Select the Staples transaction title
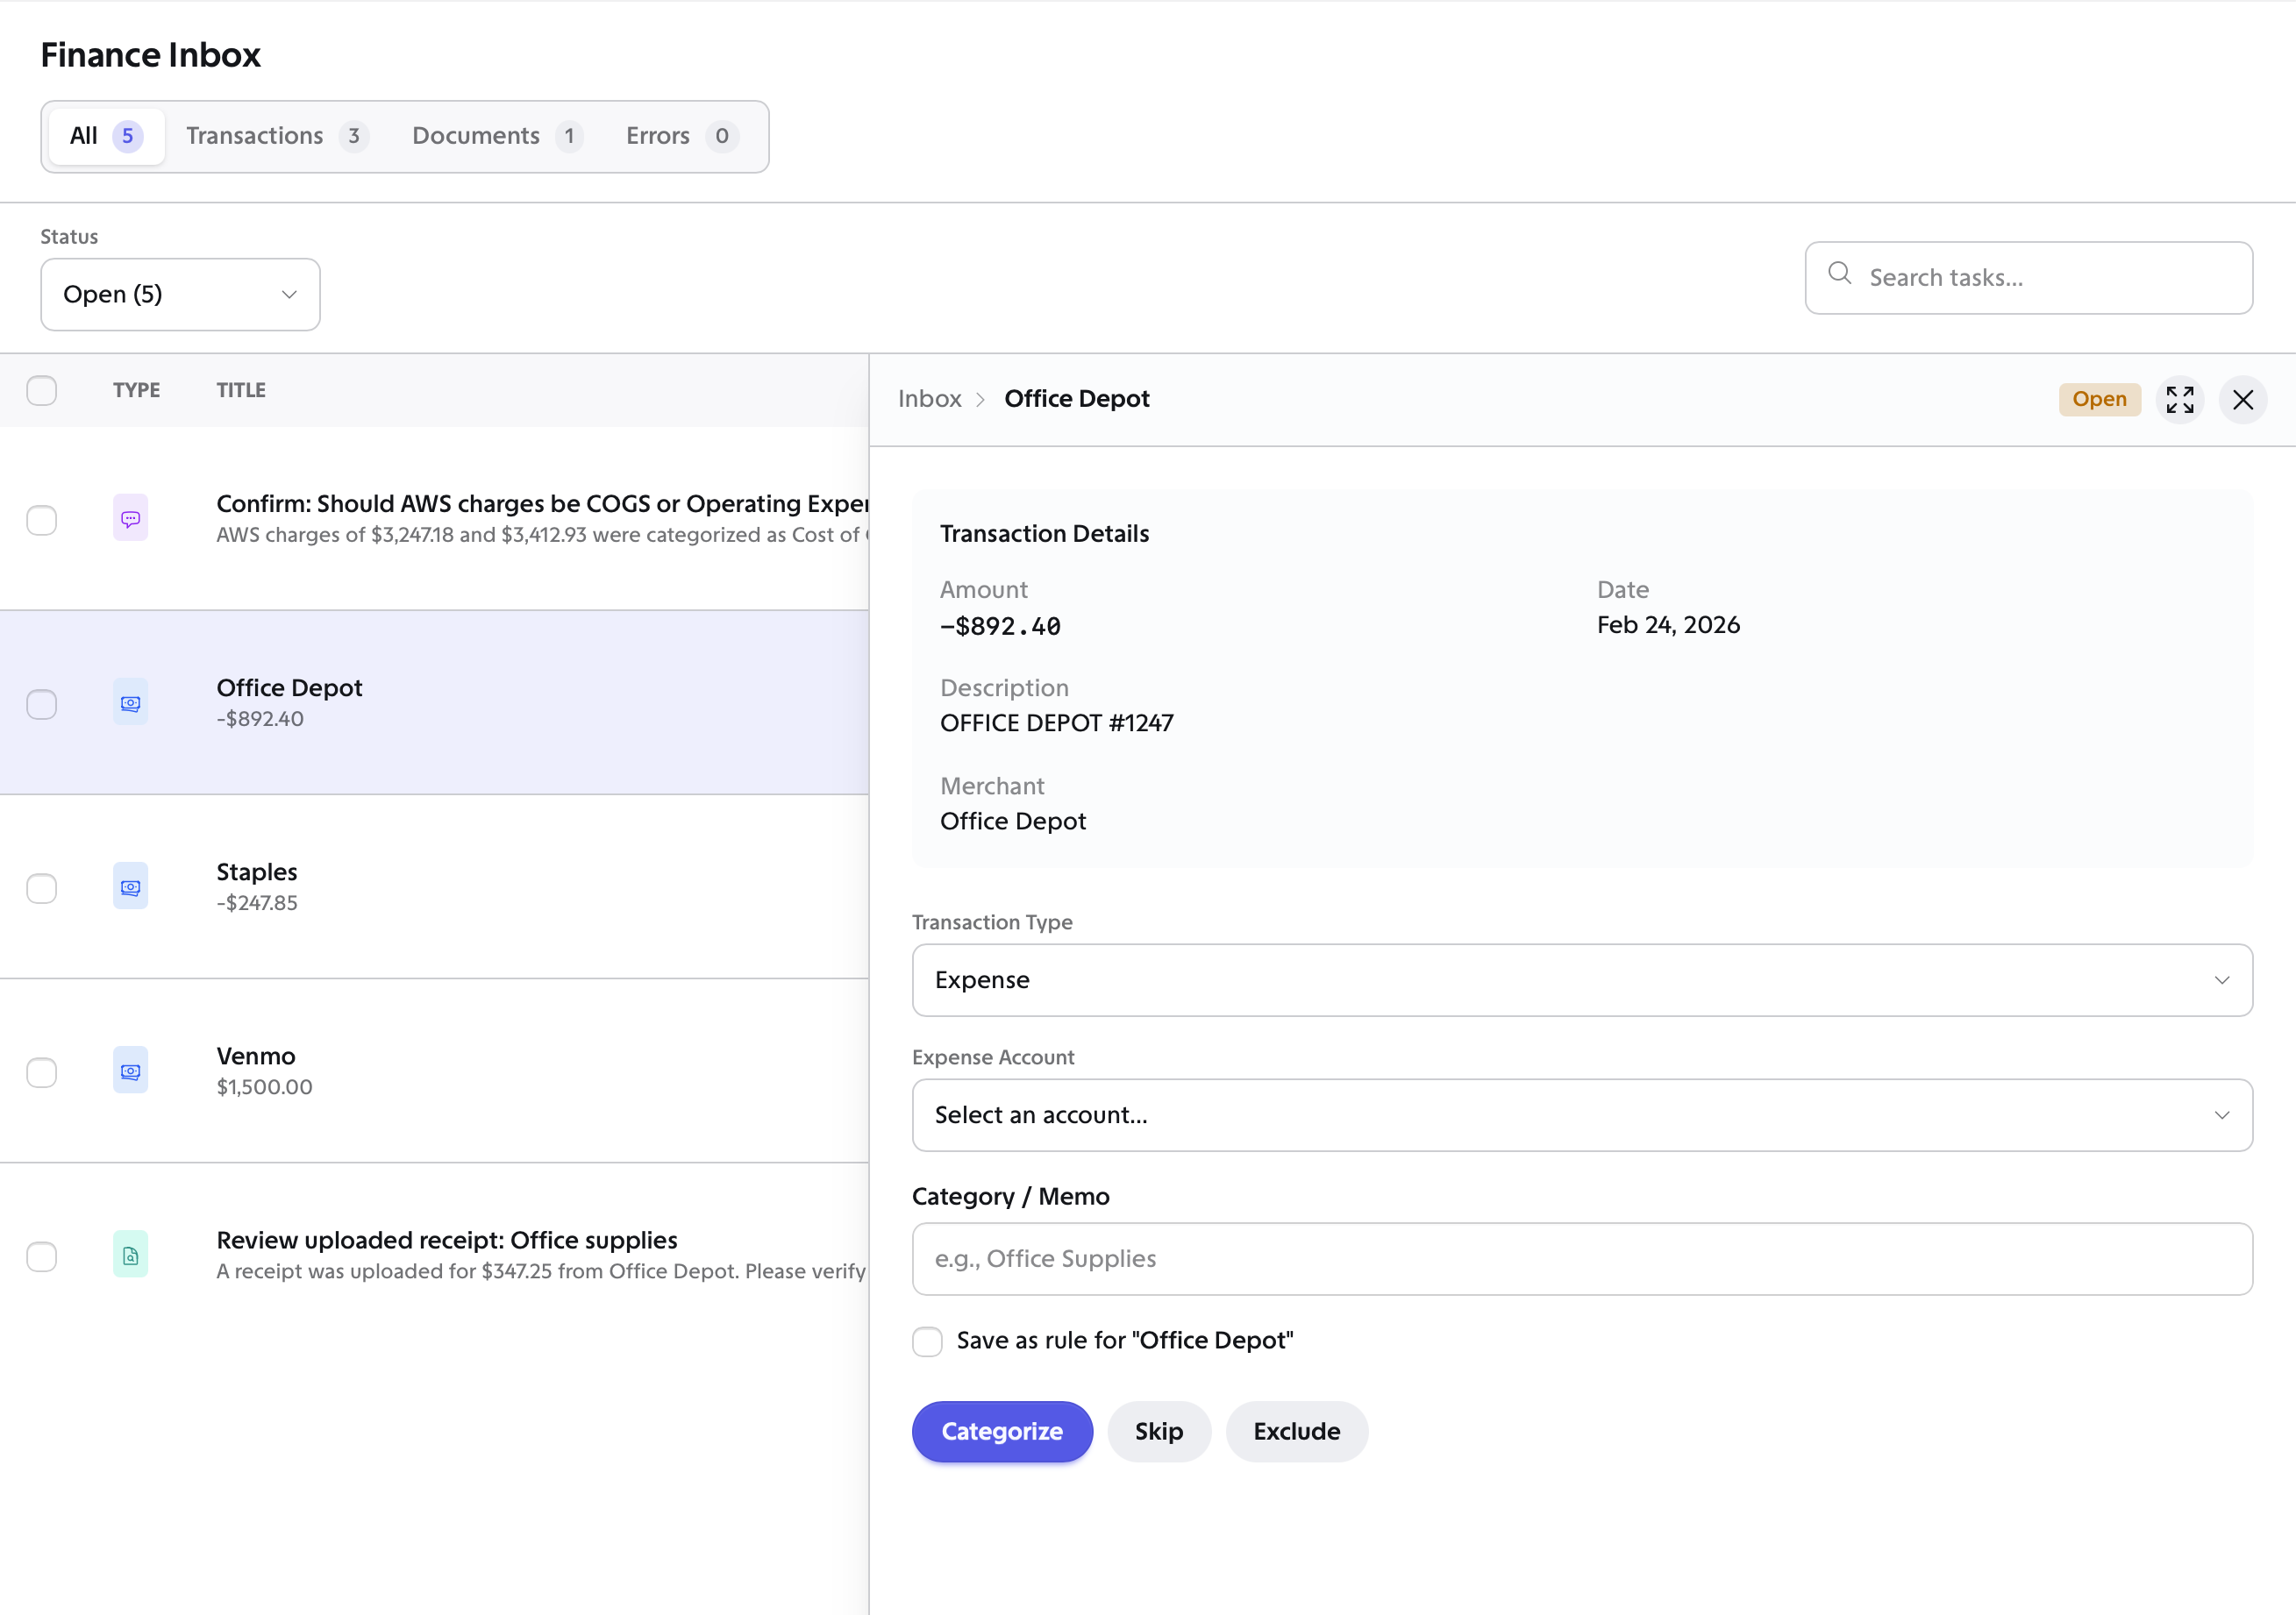 (257, 872)
